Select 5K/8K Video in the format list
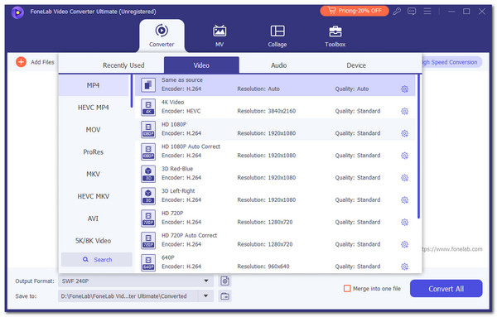497x317 pixels. pyautogui.click(x=94, y=240)
